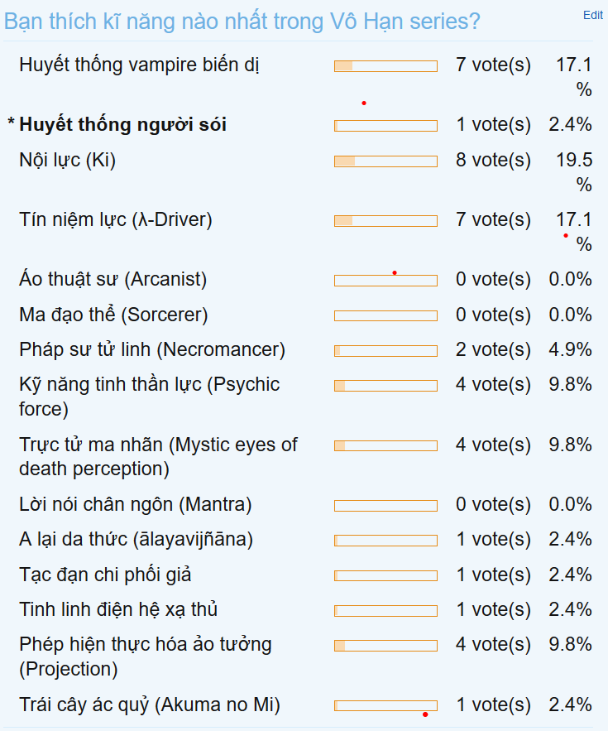Select the 'Huyết thống vampire biến dị' option
Viewport: 608px width, 731px height.
point(140,65)
